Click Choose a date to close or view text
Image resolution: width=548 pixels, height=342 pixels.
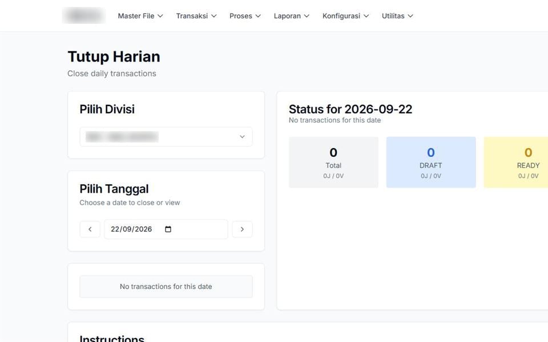click(130, 203)
